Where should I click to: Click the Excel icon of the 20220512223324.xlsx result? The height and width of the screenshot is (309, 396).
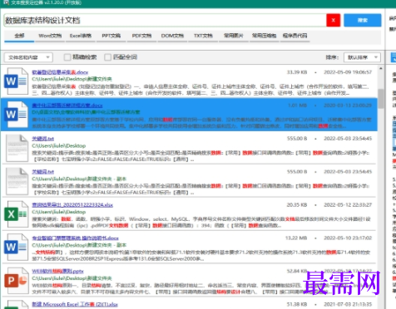point(17,214)
